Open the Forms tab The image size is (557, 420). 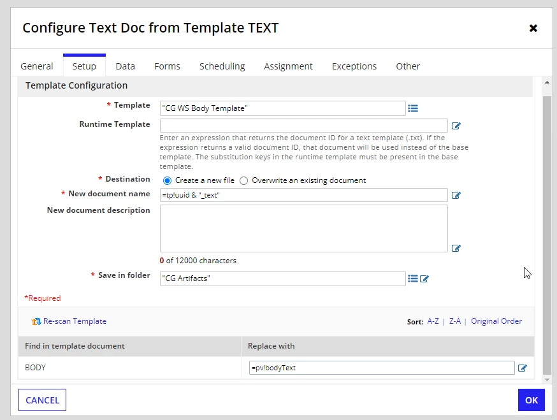pyautogui.click(x=168, y=66)
